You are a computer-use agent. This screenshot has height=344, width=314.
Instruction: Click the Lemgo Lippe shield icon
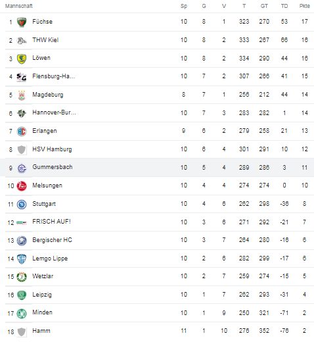22,259
